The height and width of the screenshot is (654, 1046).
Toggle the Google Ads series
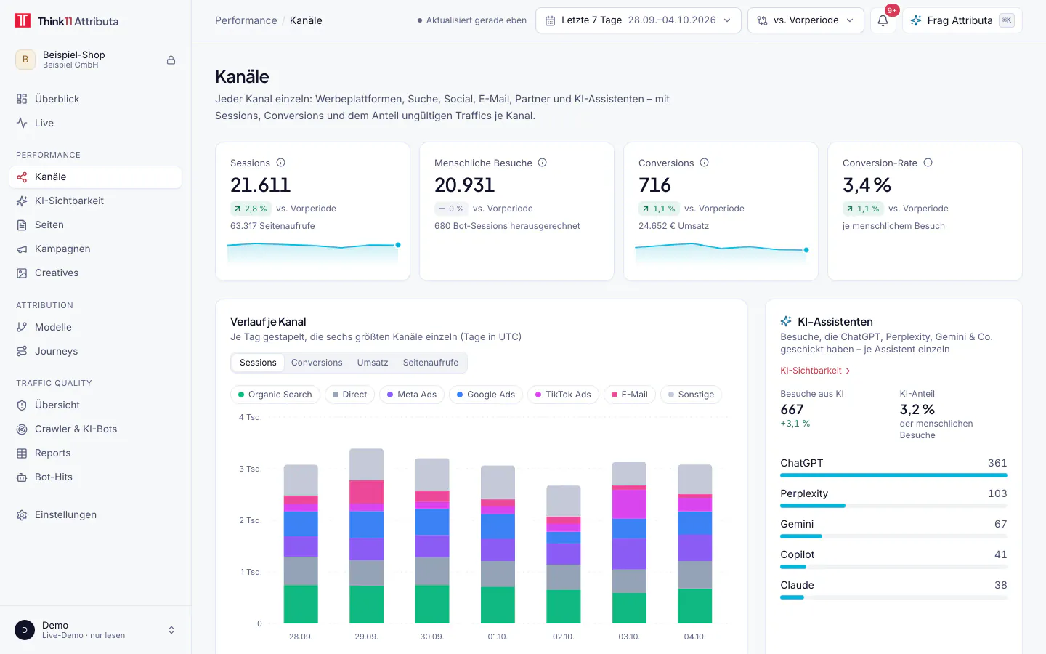(x=486, y=395)
